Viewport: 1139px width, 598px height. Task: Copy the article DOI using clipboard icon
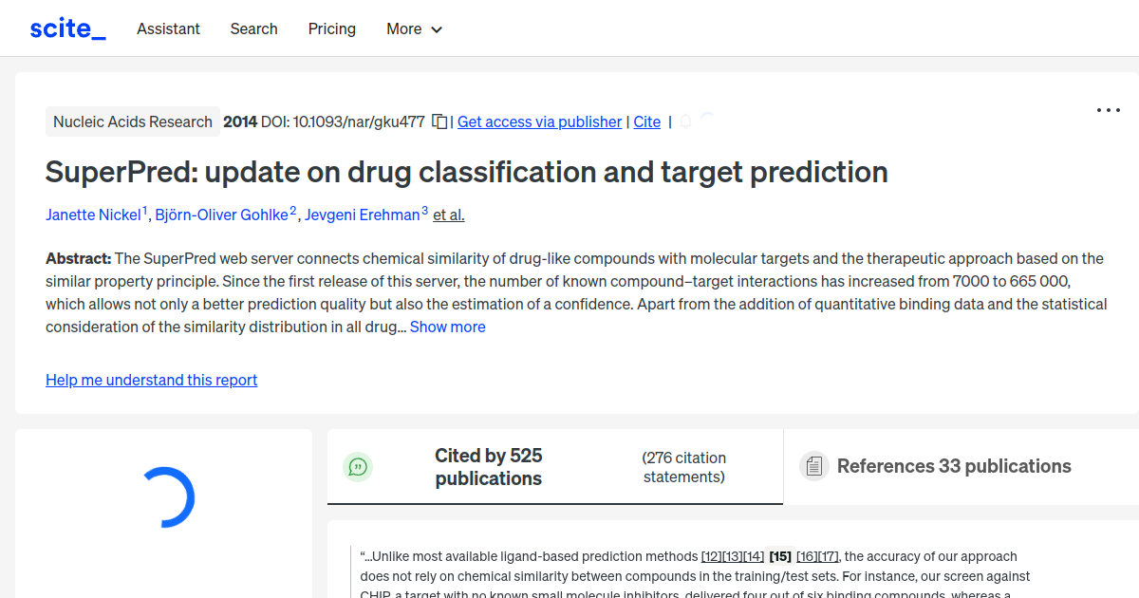click(438, 121)
